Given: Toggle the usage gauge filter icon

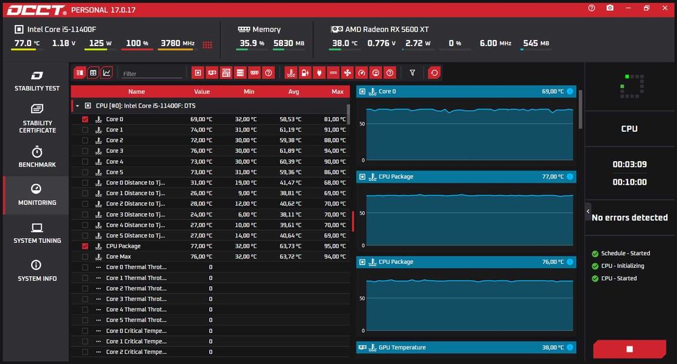Looking at the screenshot, I should pyautogui.click(x=376, y=73).
